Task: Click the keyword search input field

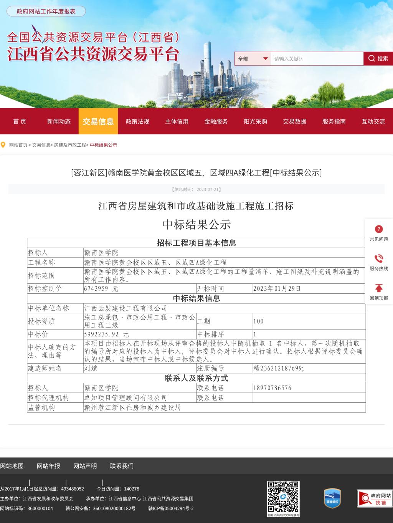Action: point(317,59)
